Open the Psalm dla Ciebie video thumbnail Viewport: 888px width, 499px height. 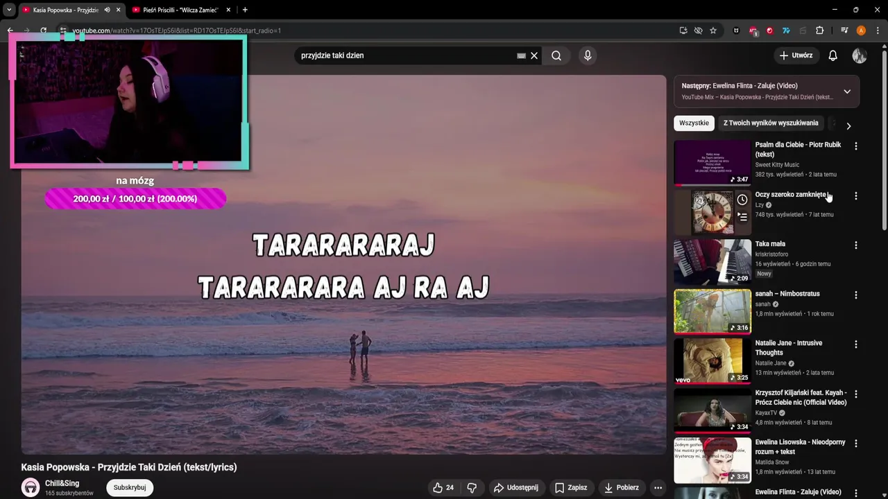[712, 163]
